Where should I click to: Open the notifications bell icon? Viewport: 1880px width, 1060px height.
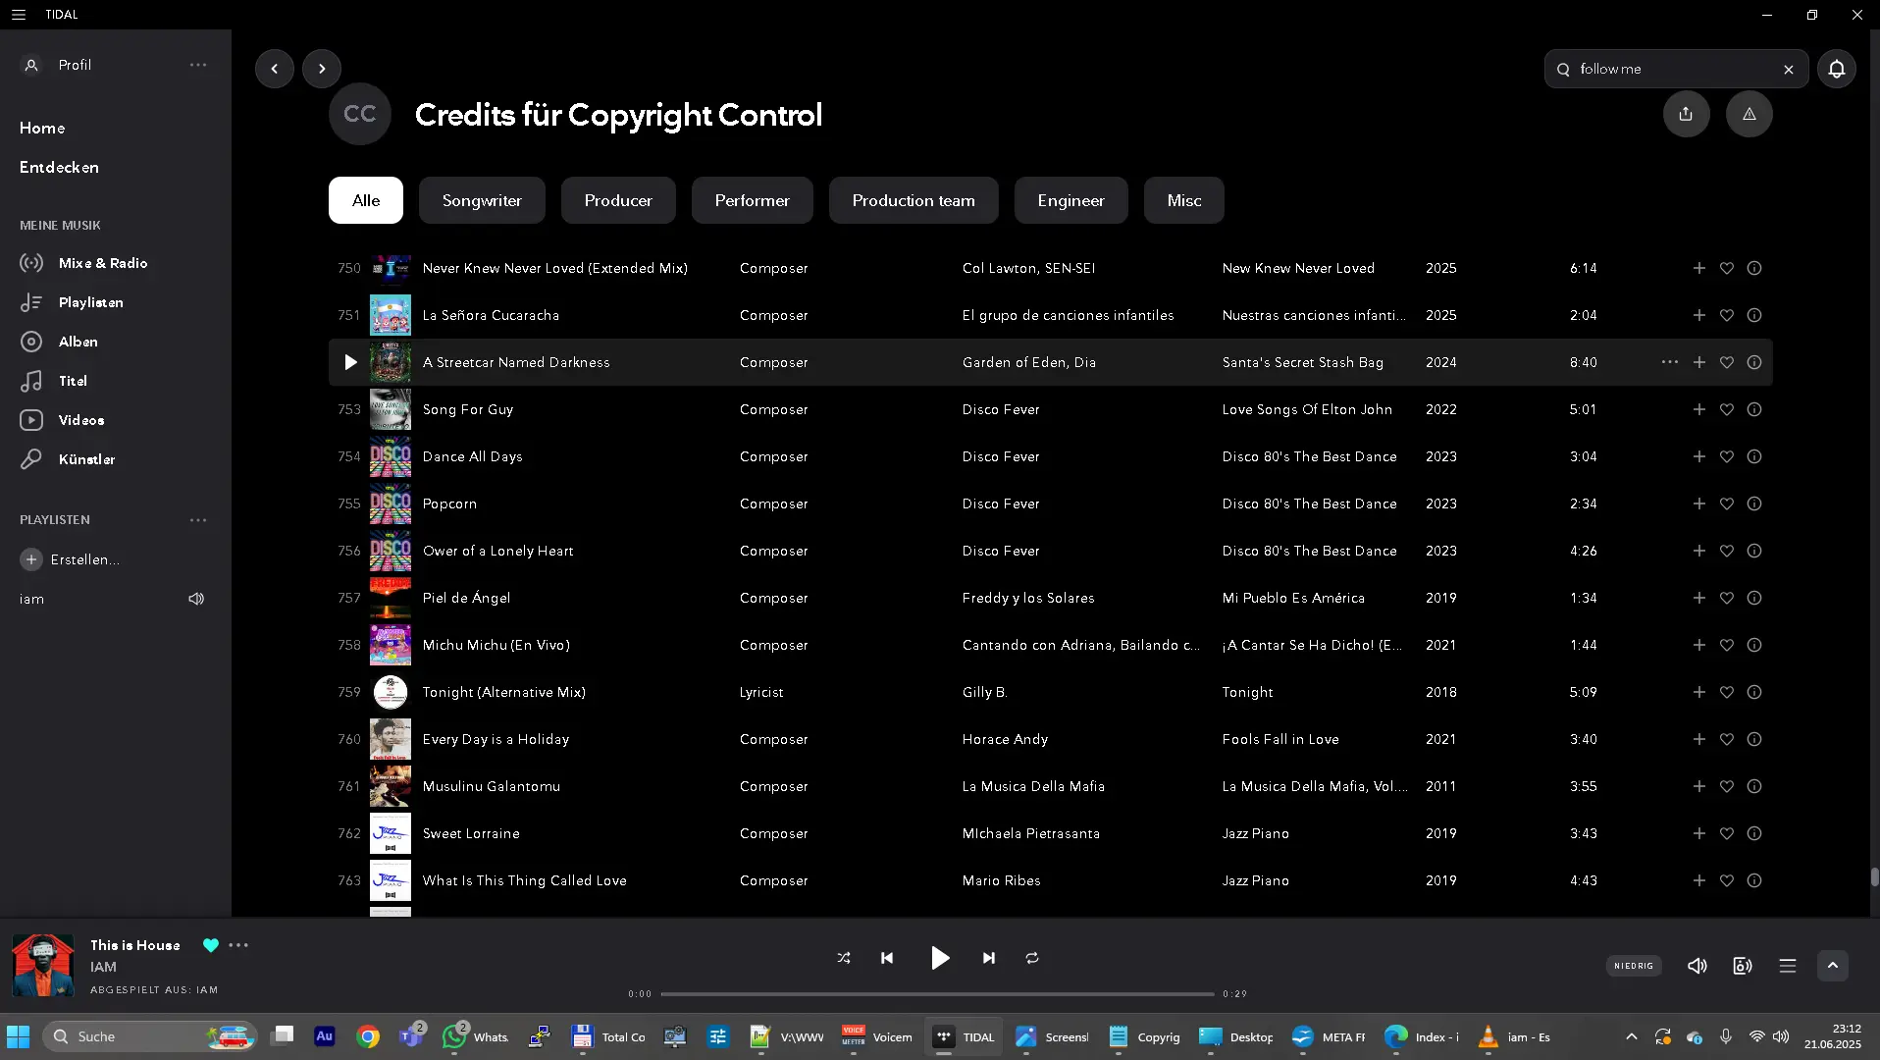click(x=1836, y=69)
